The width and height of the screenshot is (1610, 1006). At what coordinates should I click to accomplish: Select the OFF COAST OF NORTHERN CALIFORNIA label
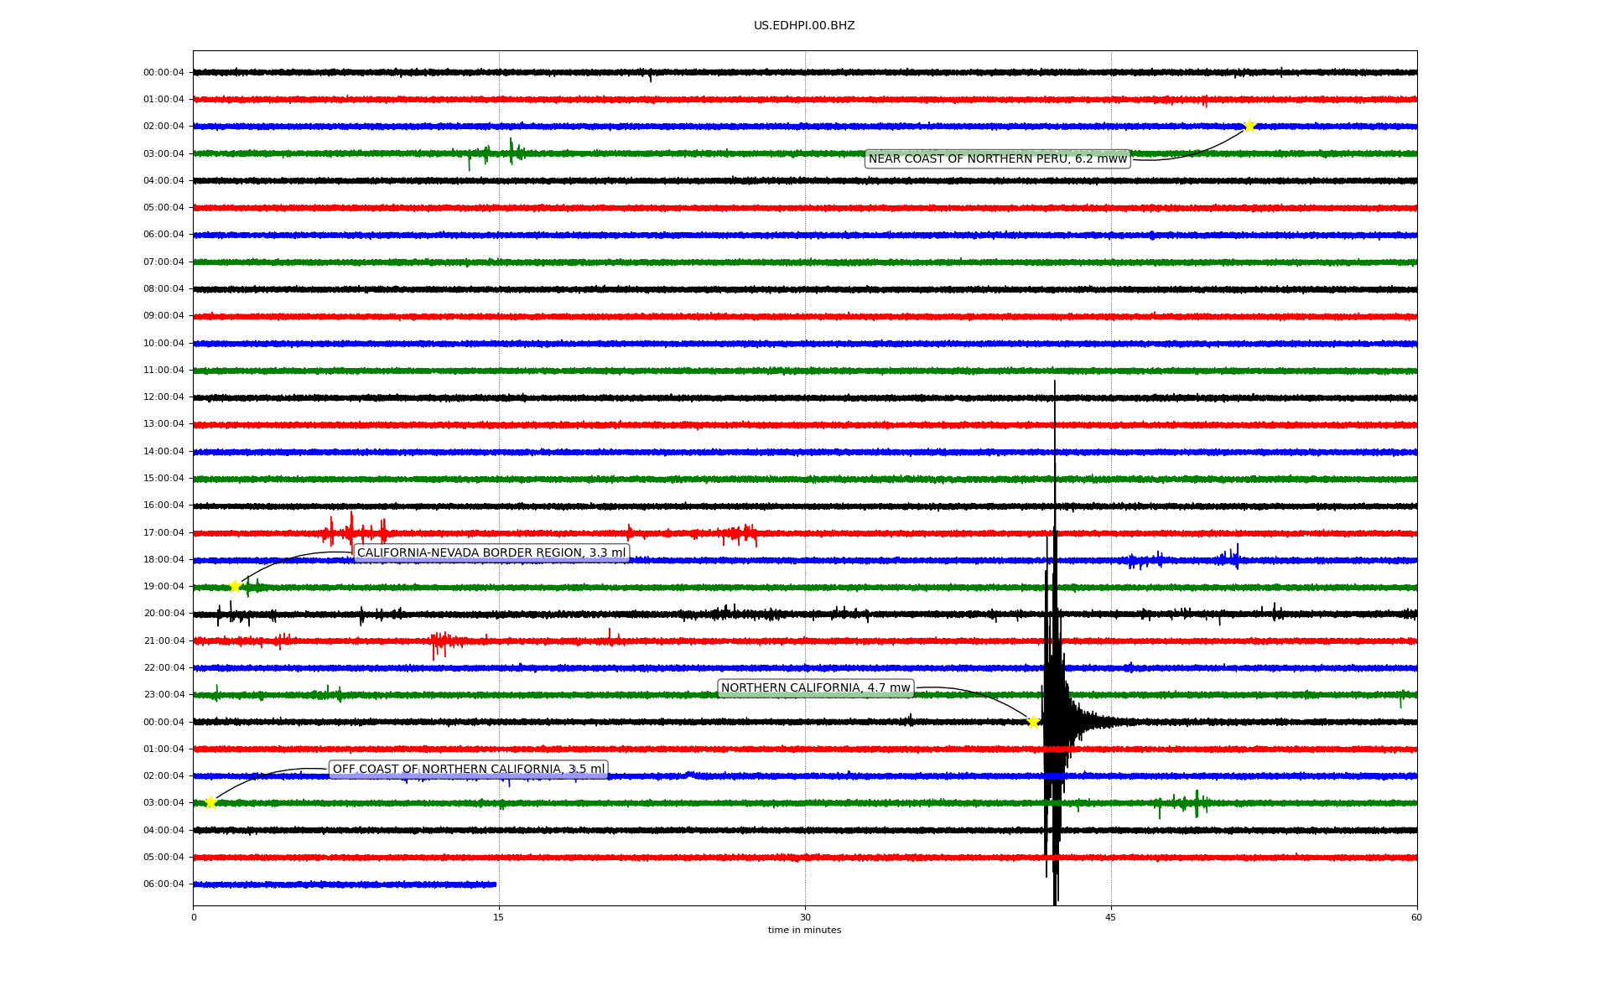point(468,769)
